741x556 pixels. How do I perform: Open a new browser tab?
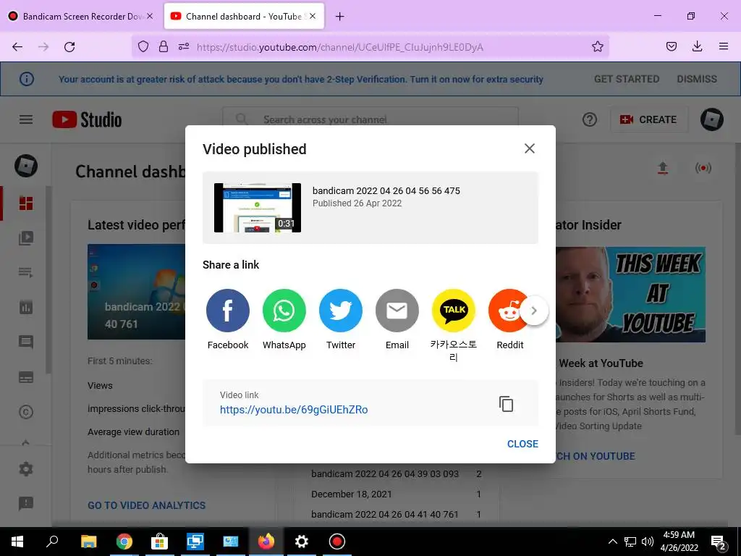(x=339, y=17)
